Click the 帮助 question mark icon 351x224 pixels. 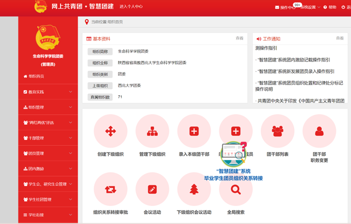325,7
